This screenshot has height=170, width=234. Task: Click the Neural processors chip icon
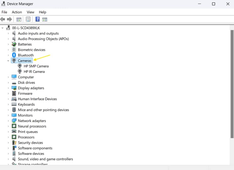click(14, 126)
